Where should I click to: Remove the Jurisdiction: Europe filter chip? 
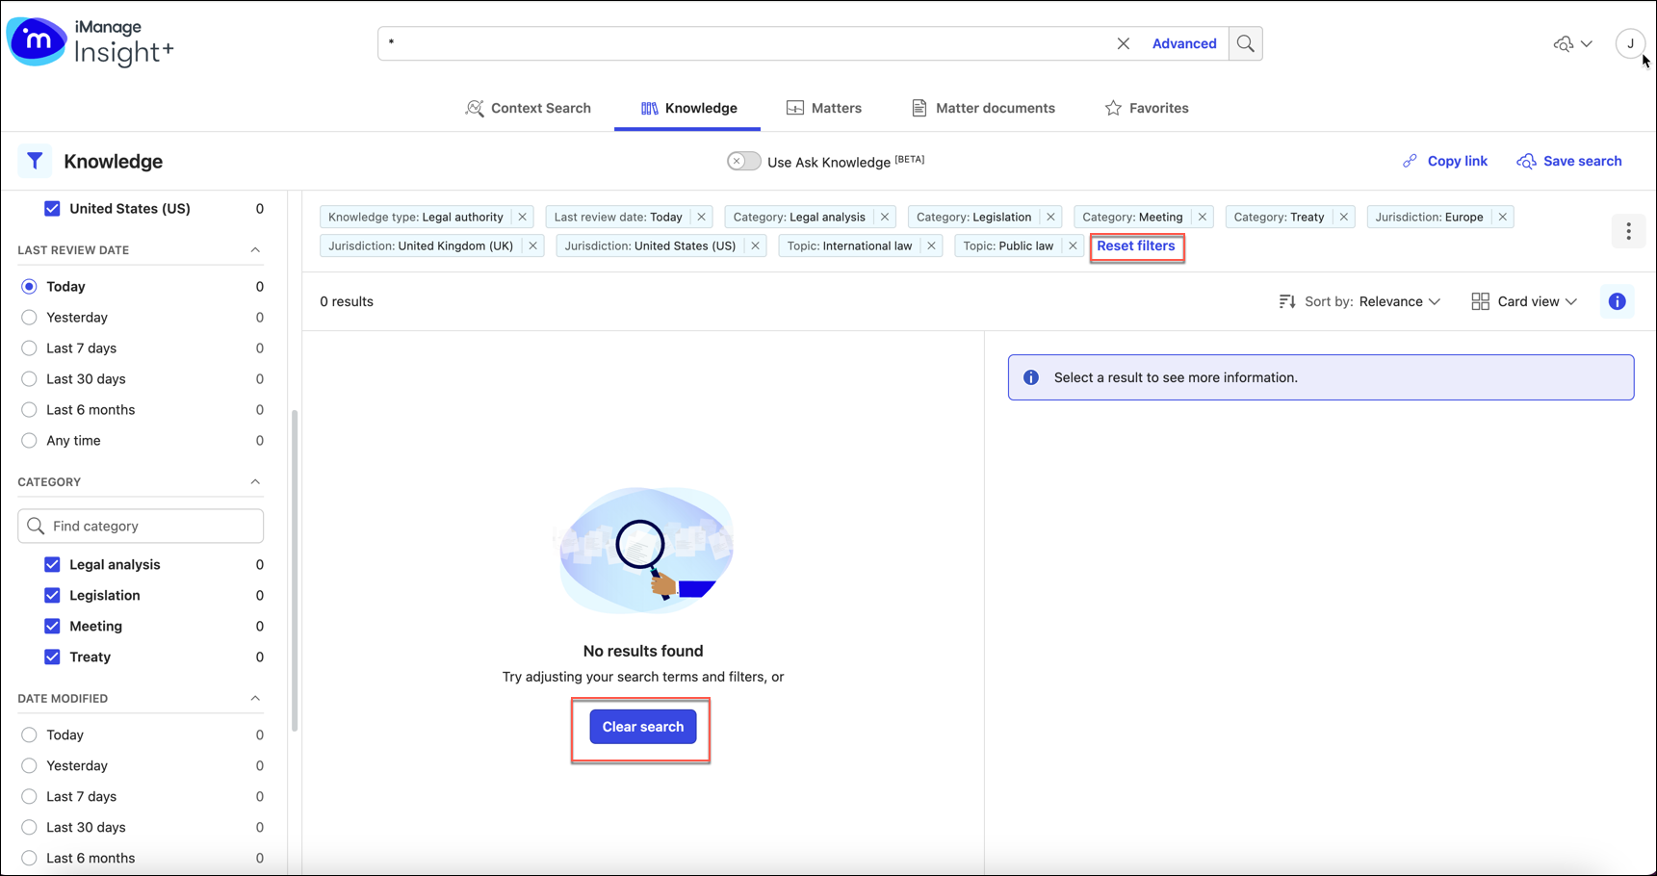pyautogui.click(x=1502, y=217)
